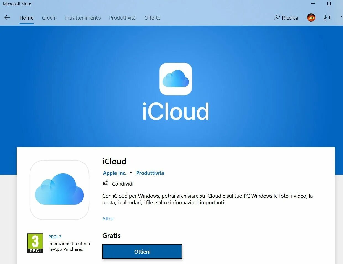Click the Condividi share icon
Screen dimensions: 343x264
pyautogui.click(x=106, y=183)
